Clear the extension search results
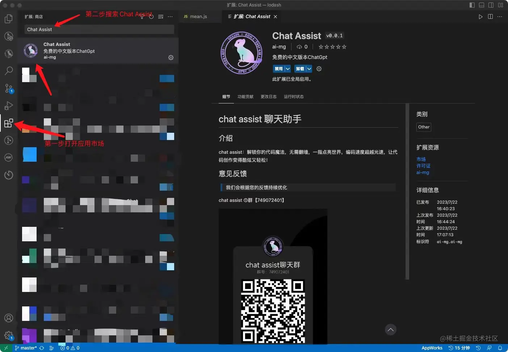Viewport: 508px width, 352px height. coord(160,16)
